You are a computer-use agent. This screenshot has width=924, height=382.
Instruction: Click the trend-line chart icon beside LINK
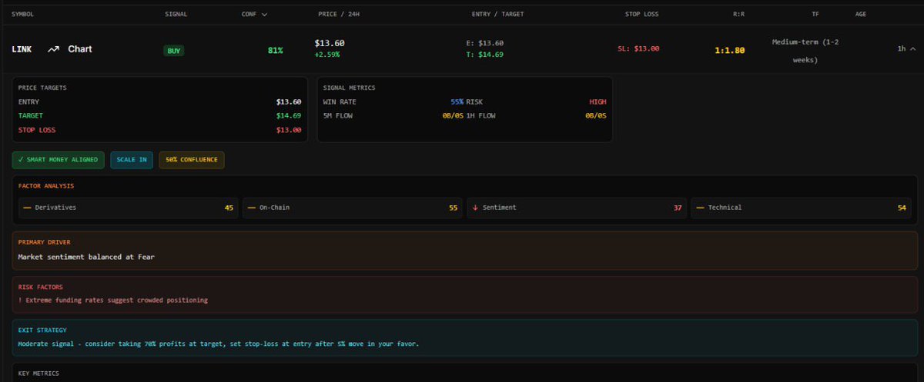tap(53, 49)
